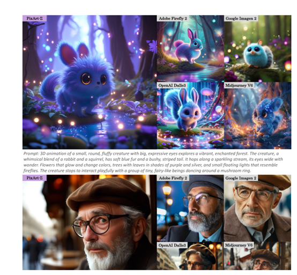Select the Google Imagen 2 man portrait
This screenshot has height=275, width=297.
pyautogui.click(x=258, y=208)
